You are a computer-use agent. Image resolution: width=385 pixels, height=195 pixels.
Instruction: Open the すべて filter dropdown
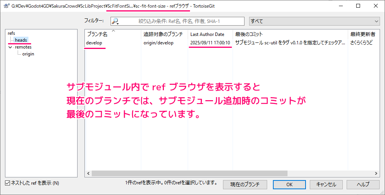pos(314,21)
